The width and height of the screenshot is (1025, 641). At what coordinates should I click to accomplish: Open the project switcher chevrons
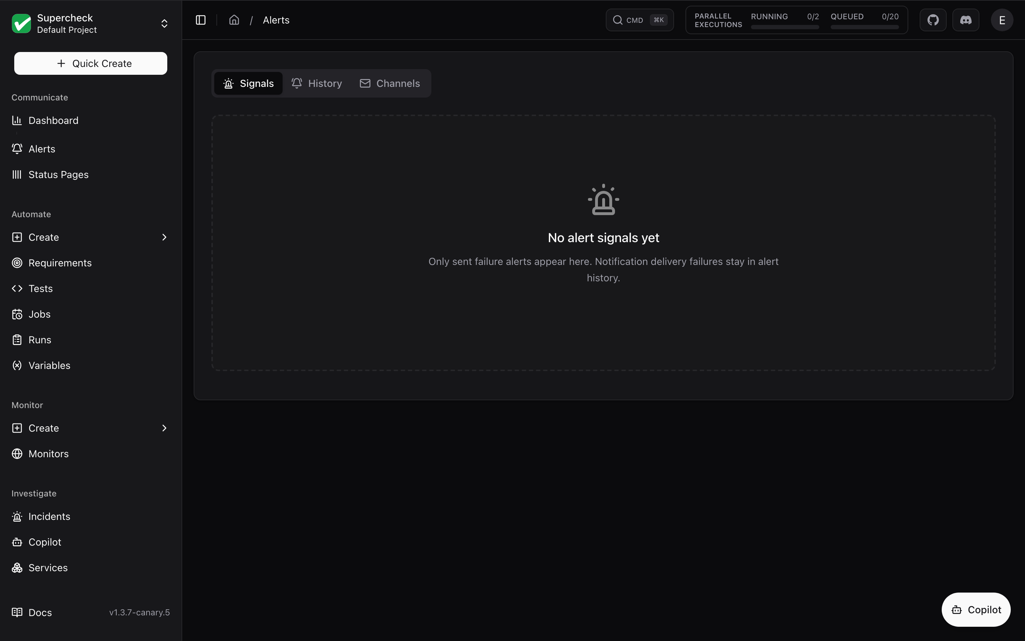click(x=164, y=23)
